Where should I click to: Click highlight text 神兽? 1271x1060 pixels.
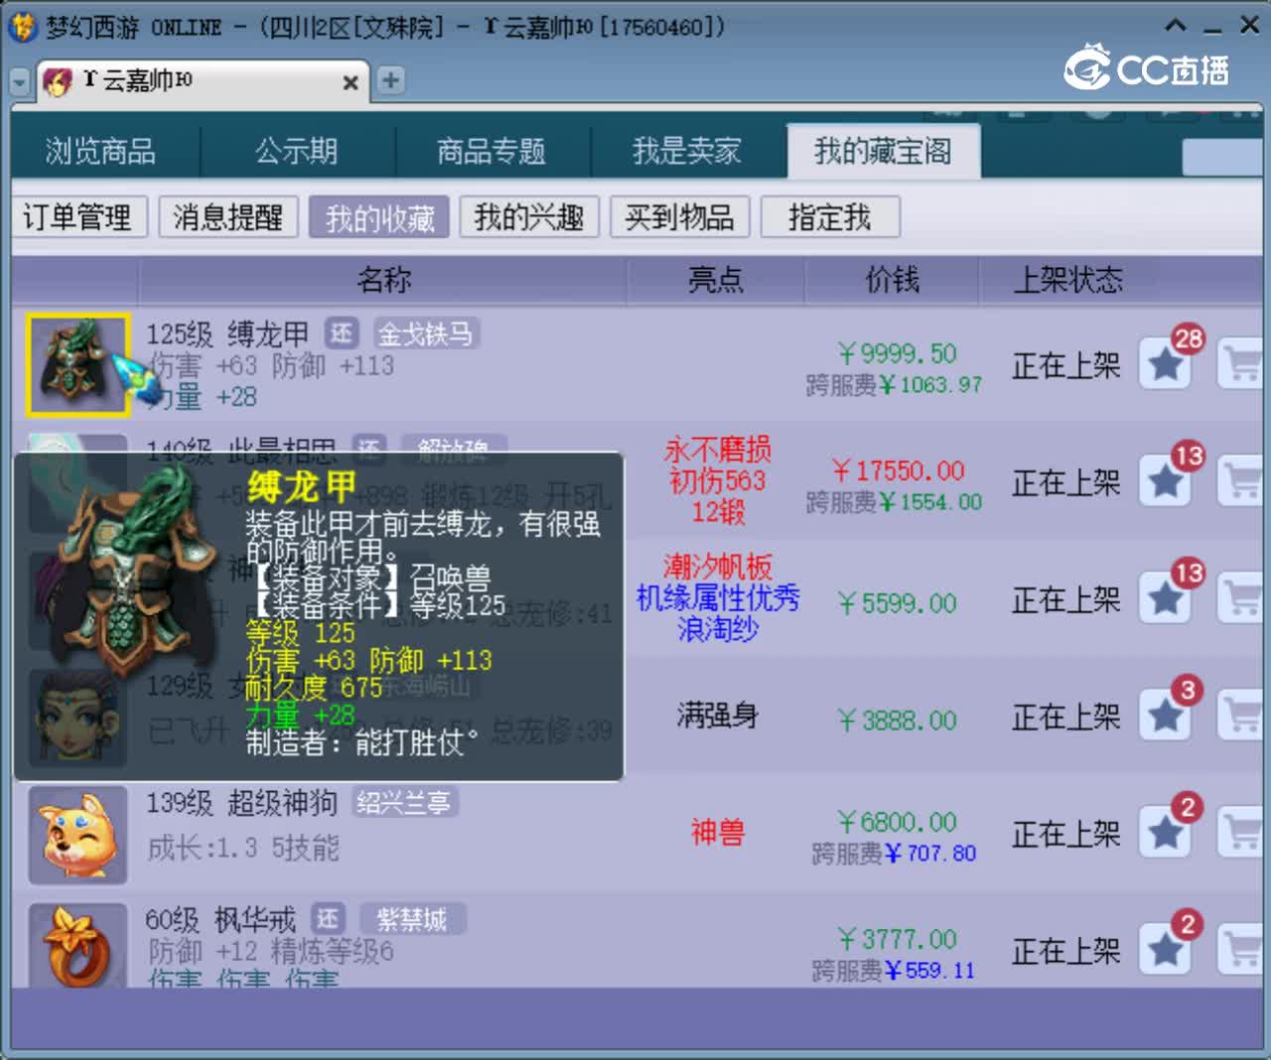pyautogui.click(x=717, y=833)
